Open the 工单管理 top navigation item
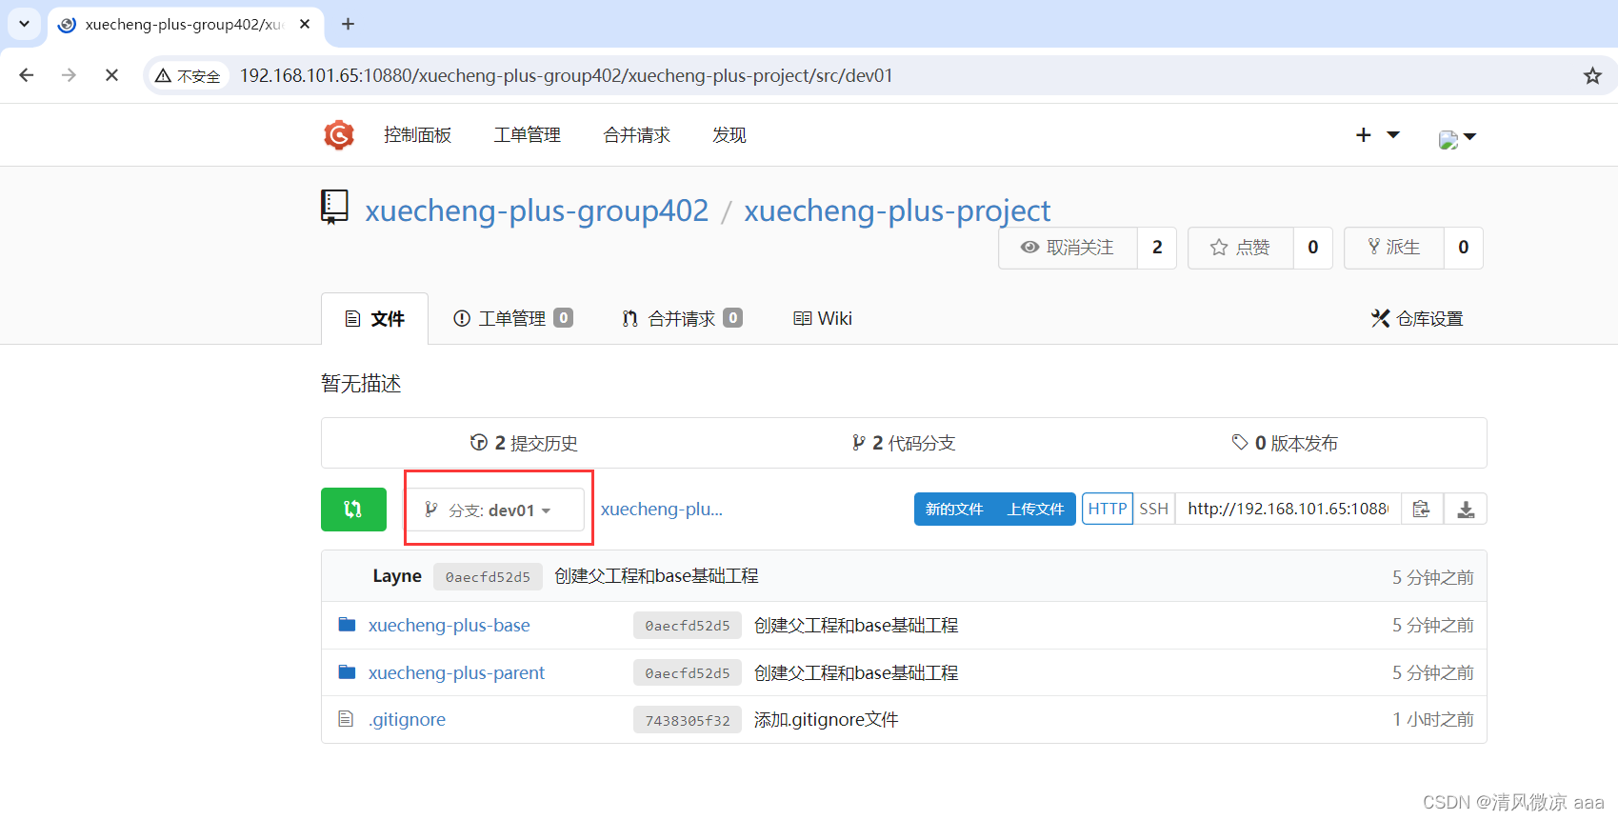This screenshot has width=1618, height=820. pos(528,135)
